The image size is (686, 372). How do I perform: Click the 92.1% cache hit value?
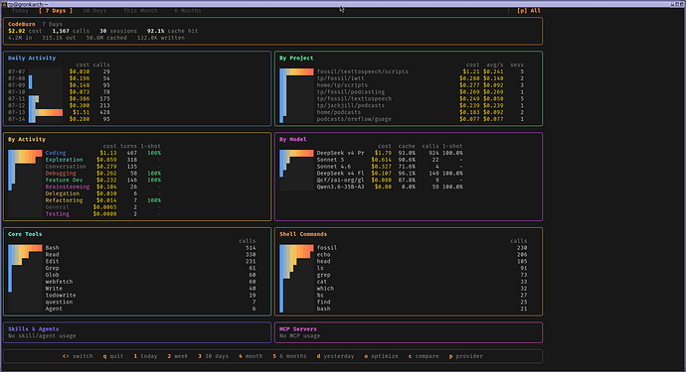(x=172, y=31)
